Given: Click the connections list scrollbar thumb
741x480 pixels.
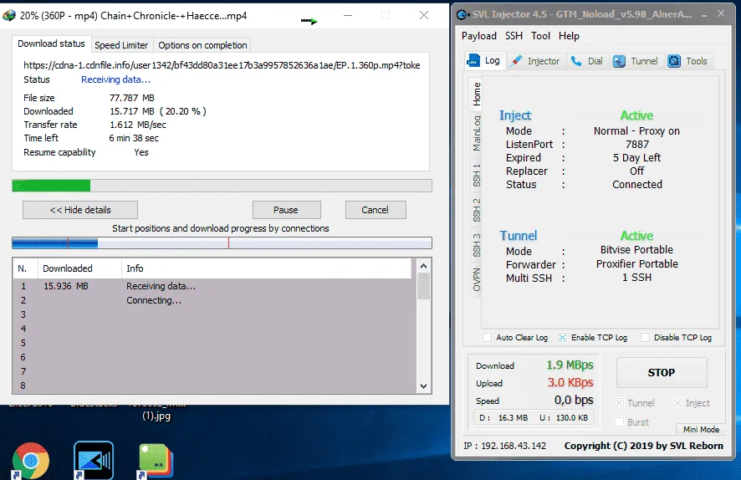Looking at the screenshot, I should point(423,286).
